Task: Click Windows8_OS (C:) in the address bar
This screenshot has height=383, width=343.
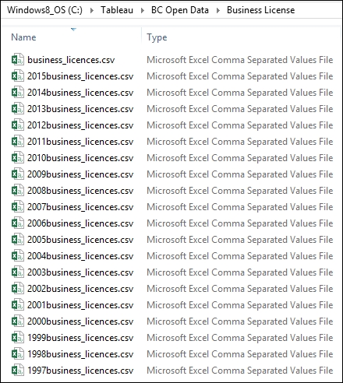Action: (x=44, y=10)
